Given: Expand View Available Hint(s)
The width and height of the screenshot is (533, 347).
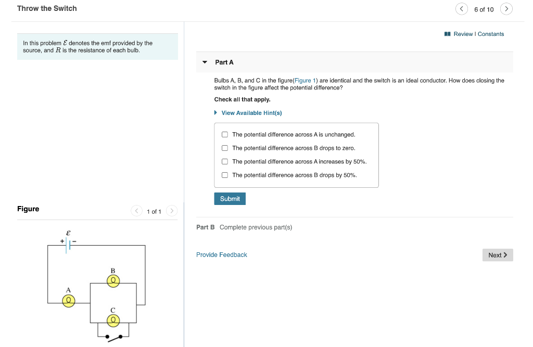Looking at the screenshot, I should (251, 113).
